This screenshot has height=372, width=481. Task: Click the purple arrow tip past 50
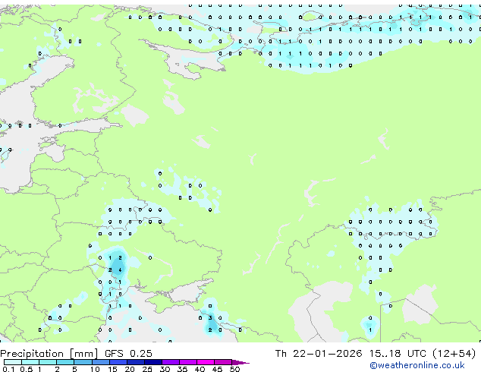pos(240,363)
